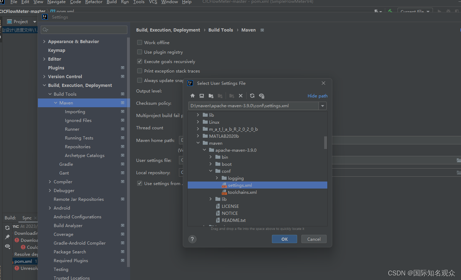461x280 pixels.
Task: Expand the Debugger settings node
Action: point(50,190)
